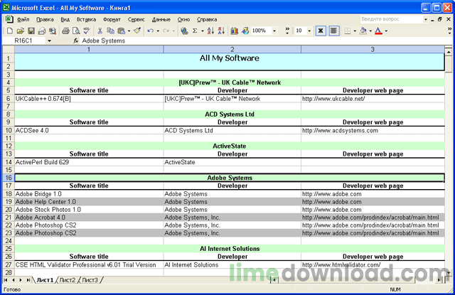455x295 pixels.
Task: Go to first sheet navigation arrow
Action: pyautogui.click(x=6, y=280)
